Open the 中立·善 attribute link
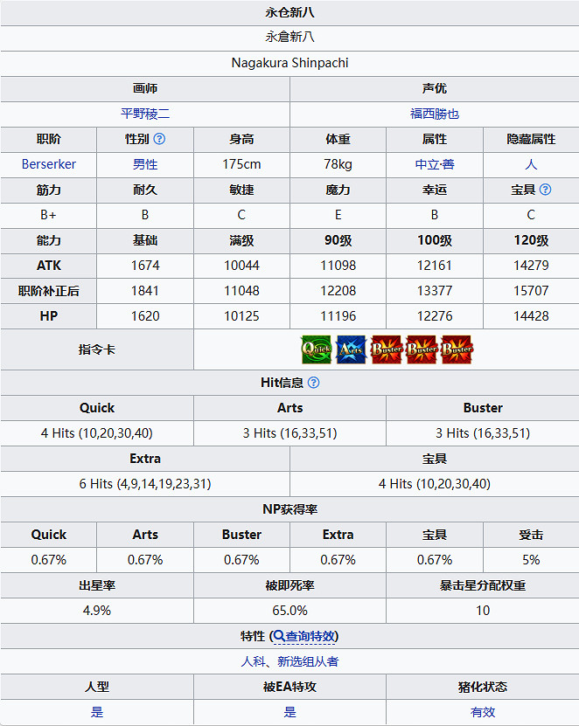Image resolution: width=579 pixels, height=726 pixels. pyautogui.click(x=435, y=164)
